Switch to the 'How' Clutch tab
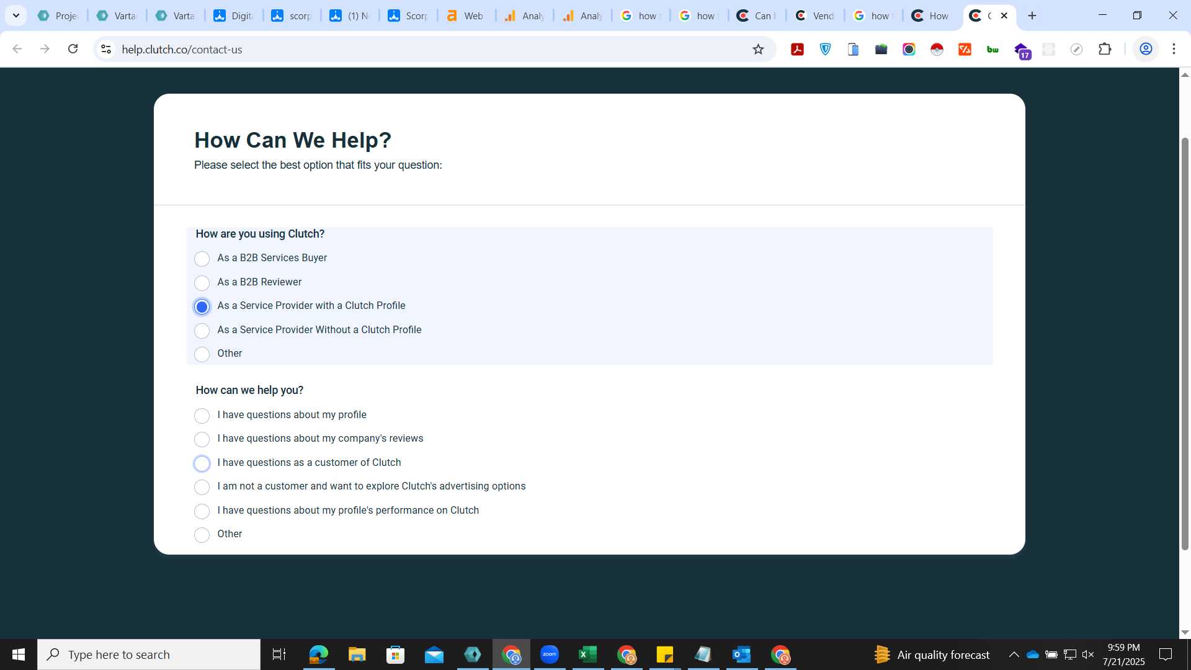 tap(931, 16)
